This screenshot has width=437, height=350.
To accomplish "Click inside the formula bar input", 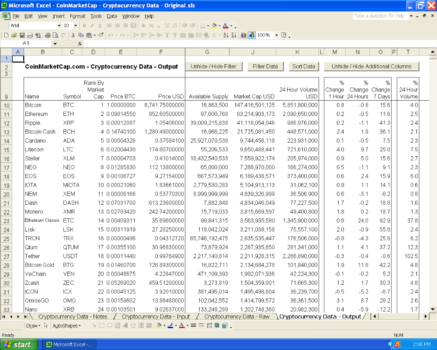I will (259, 44).
